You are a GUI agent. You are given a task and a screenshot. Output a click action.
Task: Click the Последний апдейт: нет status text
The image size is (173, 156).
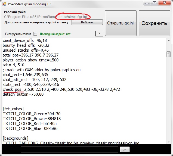click(x=55, y=34)
